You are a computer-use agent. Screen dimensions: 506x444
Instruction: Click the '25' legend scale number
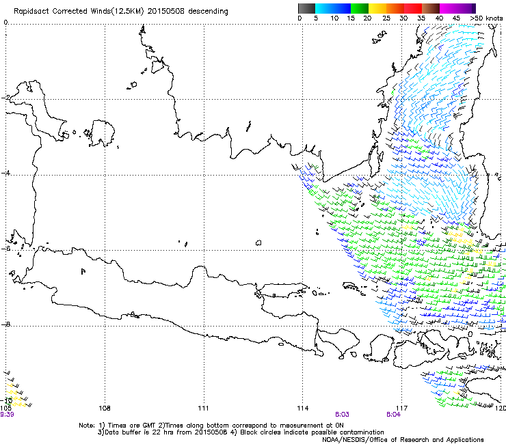[x=386, y=18]
